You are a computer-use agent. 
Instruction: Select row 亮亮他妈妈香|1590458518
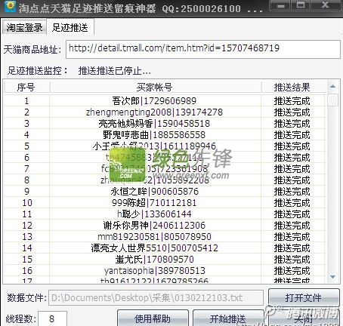pyautogui.click(x=165, y=124)
